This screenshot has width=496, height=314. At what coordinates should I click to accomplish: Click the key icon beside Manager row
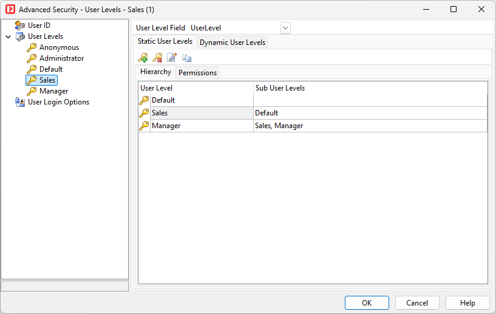(x=144, y=126)
